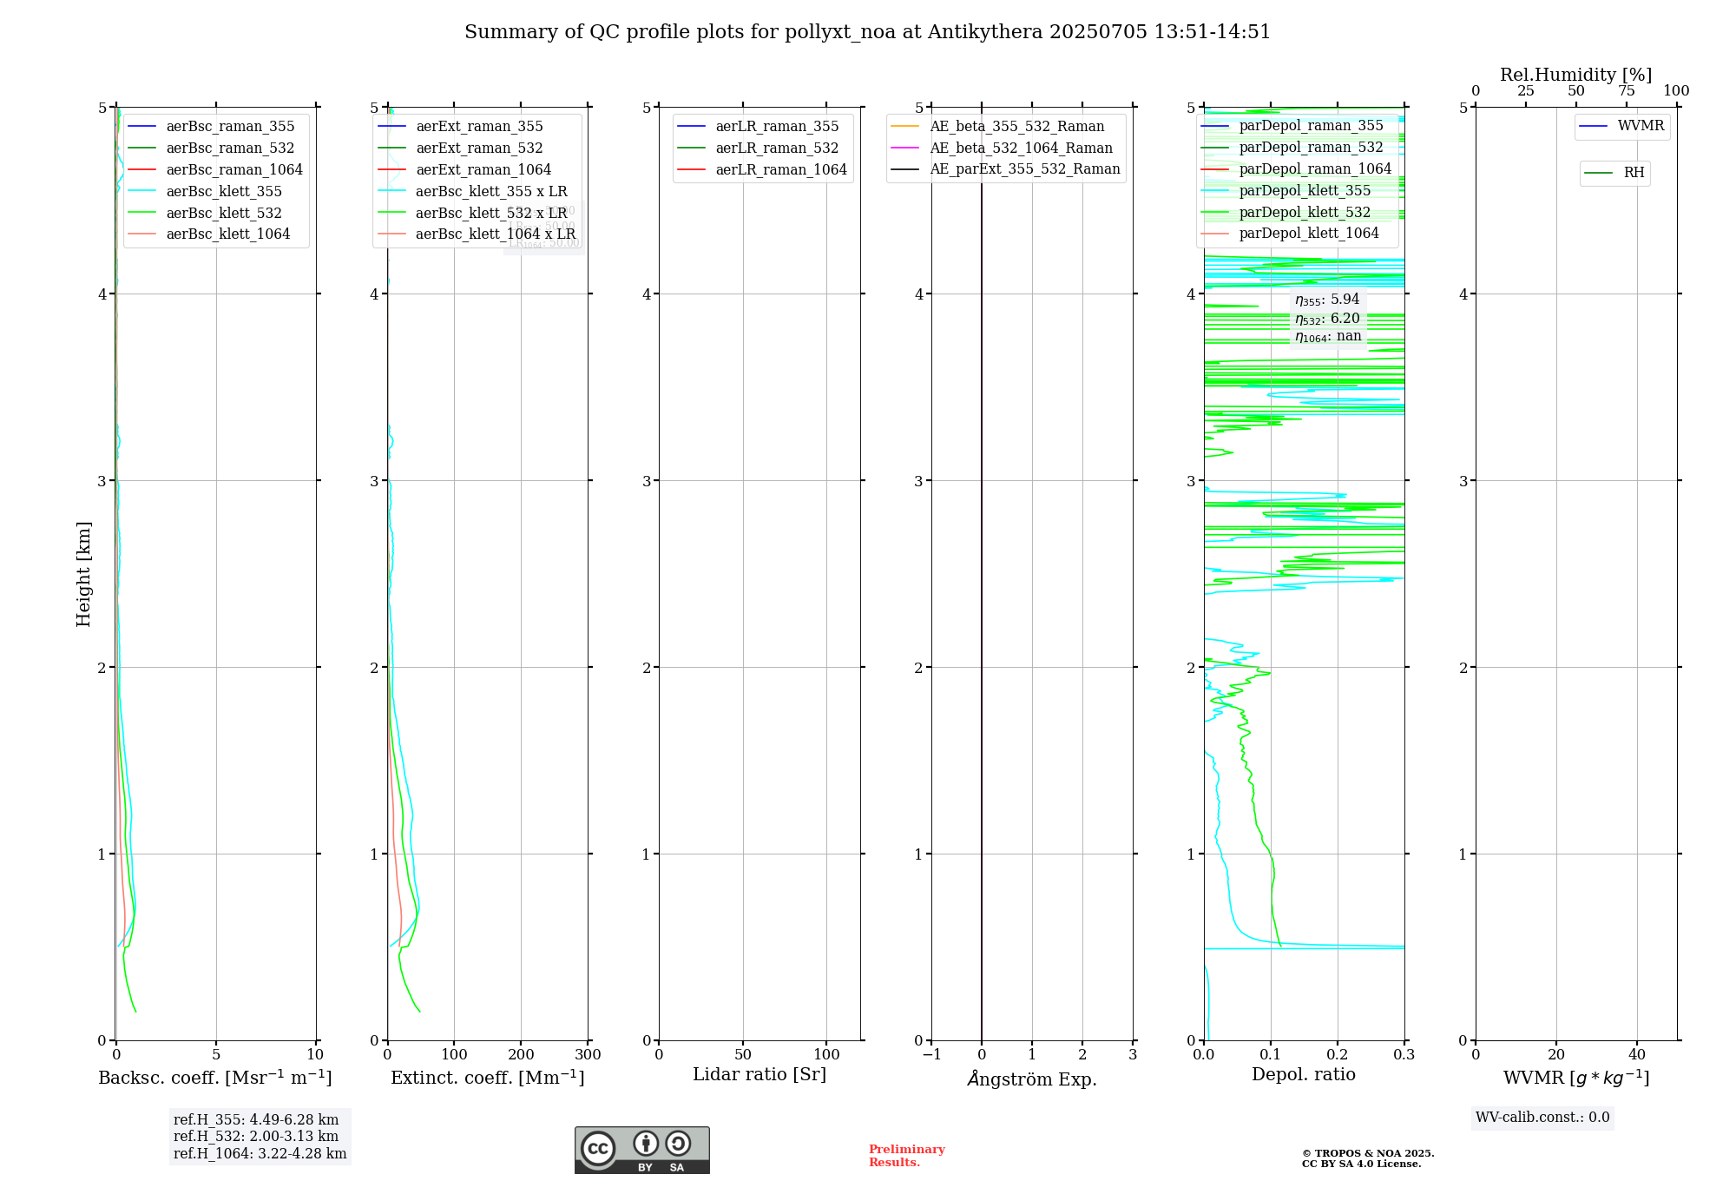Click the aerExt_raman_532 legend entry

pyautogui.click(x=479, y=148)
